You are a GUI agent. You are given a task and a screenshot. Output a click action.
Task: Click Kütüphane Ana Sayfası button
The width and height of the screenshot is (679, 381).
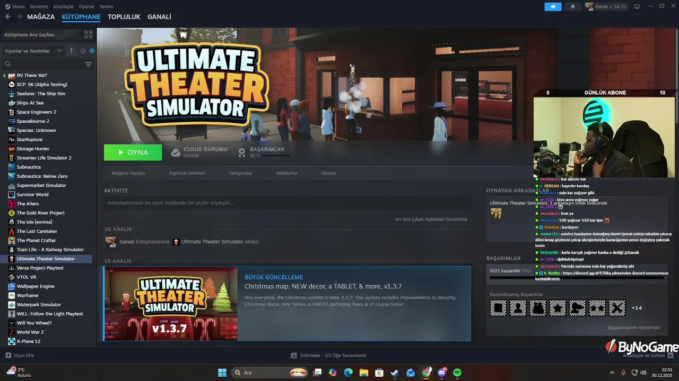click(41, 34)
